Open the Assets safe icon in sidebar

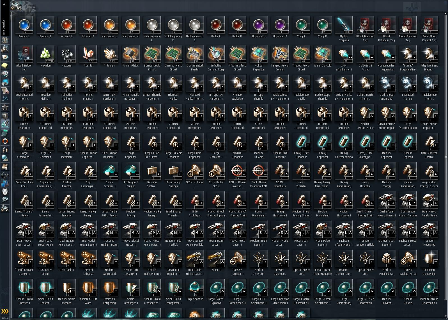pyautogui.click(x=5, y=116)
